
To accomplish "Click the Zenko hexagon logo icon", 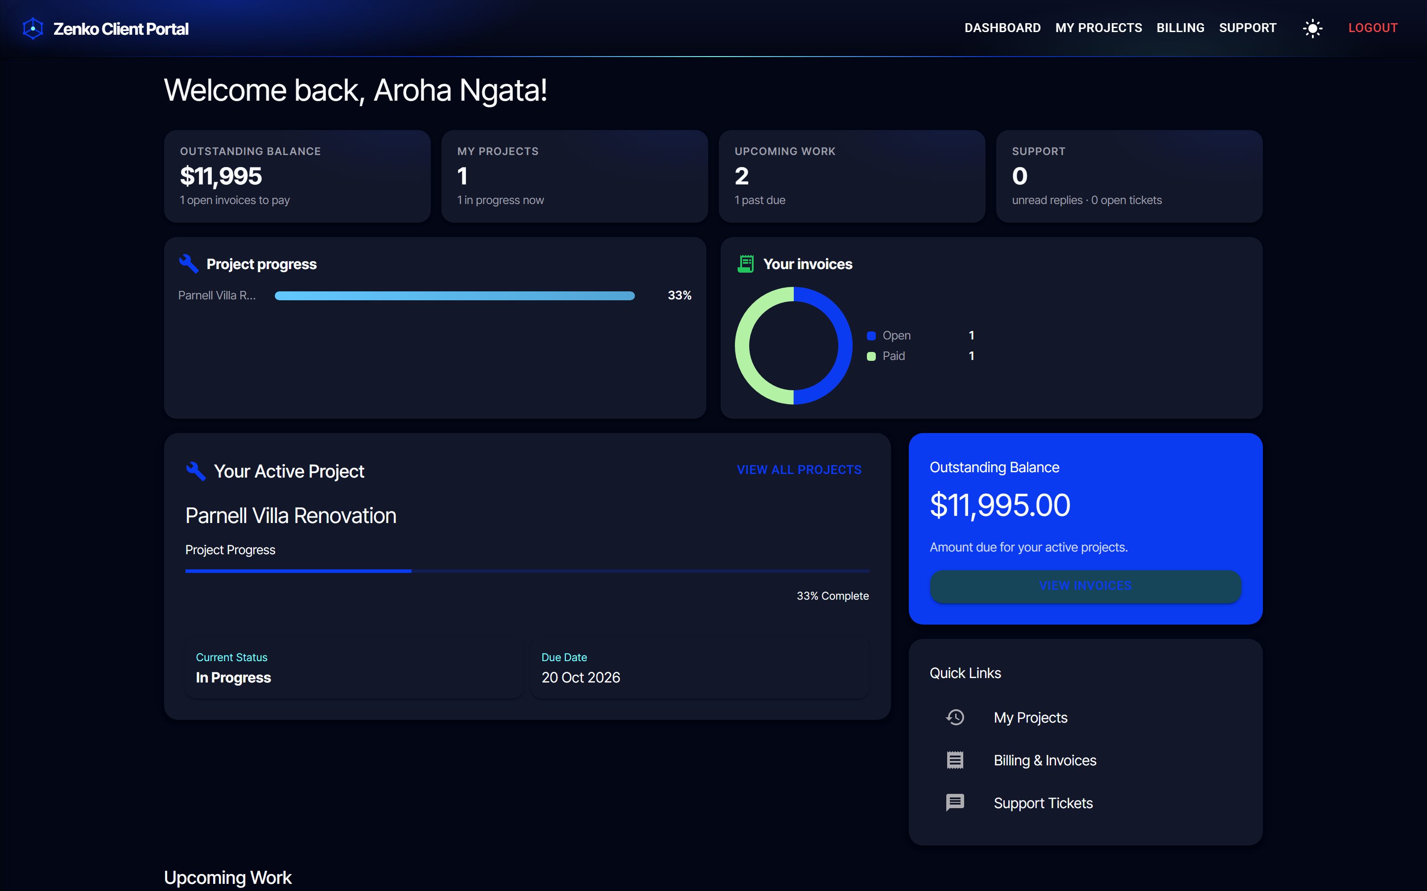I will point(33,28).
